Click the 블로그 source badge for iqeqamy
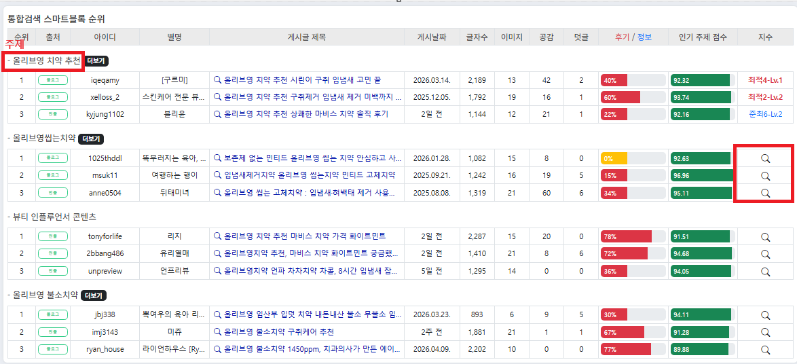797x364 pixels. (x=53, y=80)
